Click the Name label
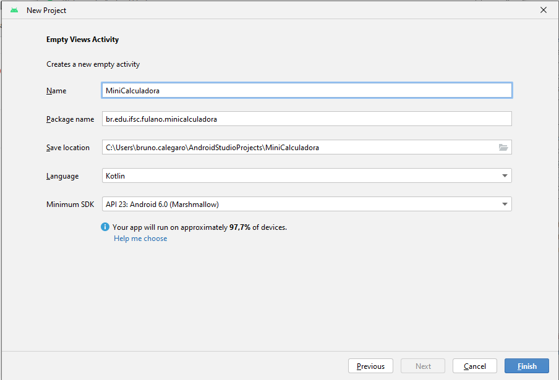Screen dimensions: 559x380 click(x=56, y=91)
